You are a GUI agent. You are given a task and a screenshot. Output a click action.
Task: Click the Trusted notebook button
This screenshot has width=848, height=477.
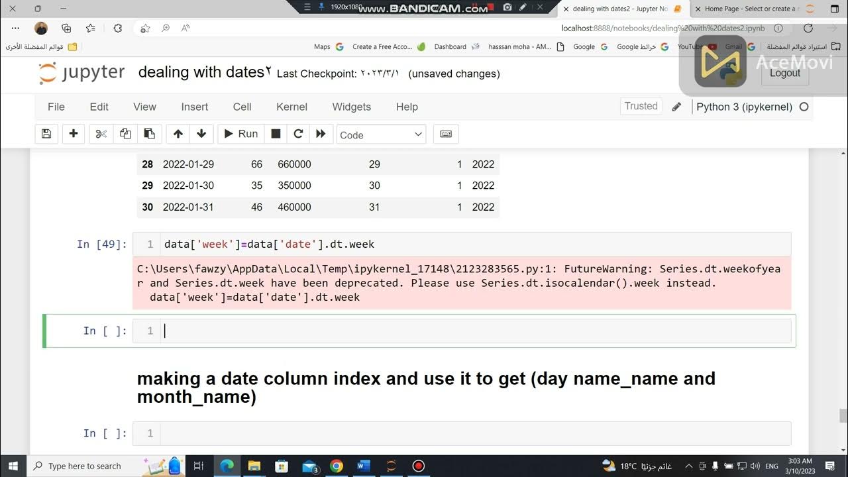(x=641, y=106)
